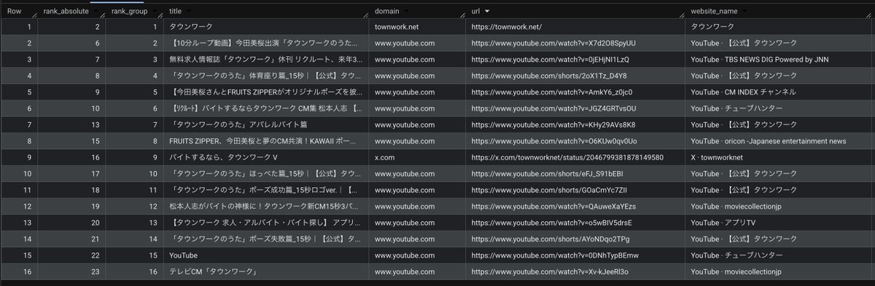The image size is (875, 286).
Task: Select the Row column header
Action: (15, 11)
